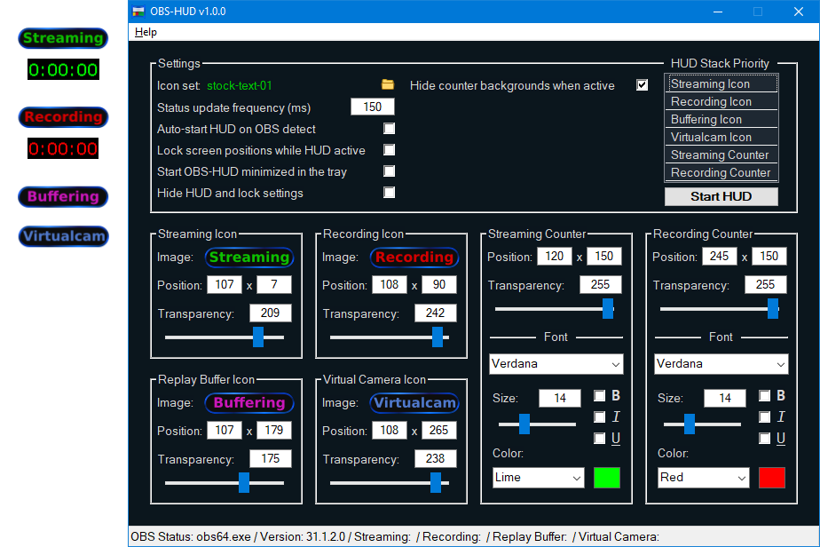Enable Auto-start HUD on OBS detect
The width and height of the screenshot is (820, 547).
click(389, 128)
